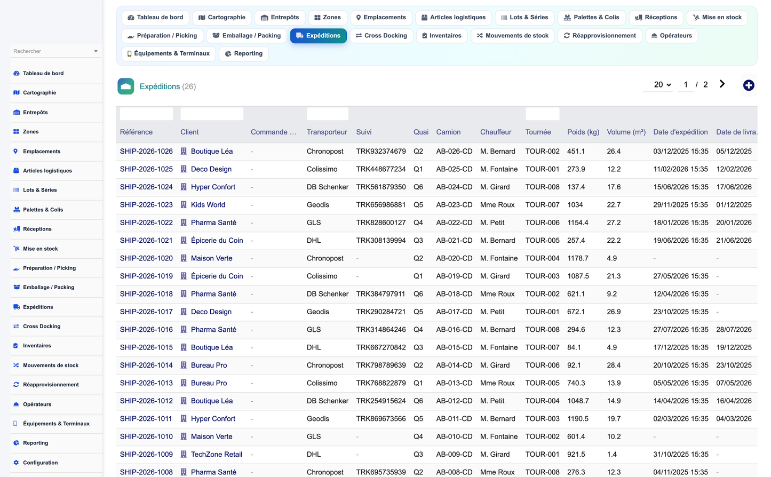This screenshot has height=477, width=771.
Task: Click the Cartographie map icon in sidebar
Action: [x=16, y=93]
